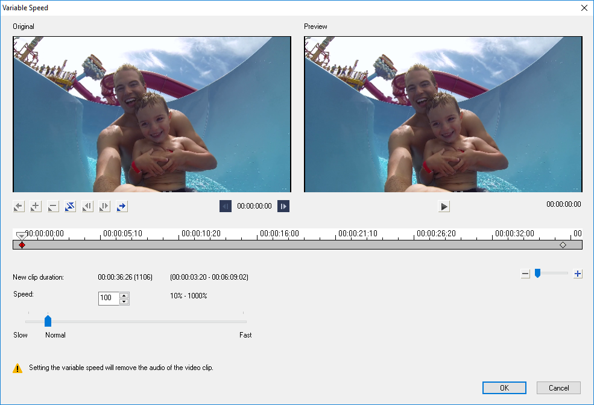
Task: Select the red start key frame marker
Action: click(x=22, y=245)
